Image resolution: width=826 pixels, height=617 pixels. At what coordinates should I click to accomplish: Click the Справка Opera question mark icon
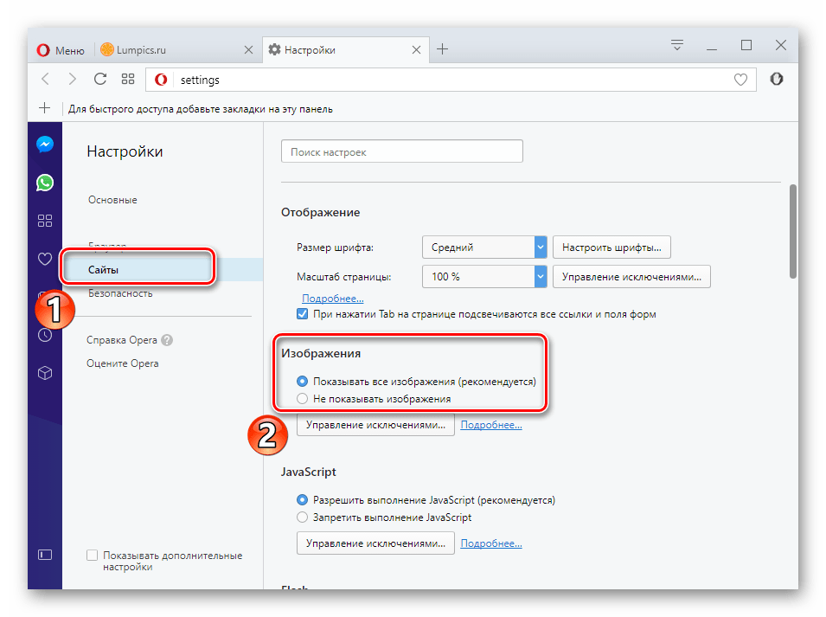pos(167,340)
